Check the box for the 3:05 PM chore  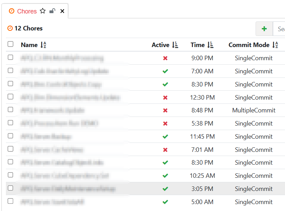pyautogui.click(x=10, y=188)
